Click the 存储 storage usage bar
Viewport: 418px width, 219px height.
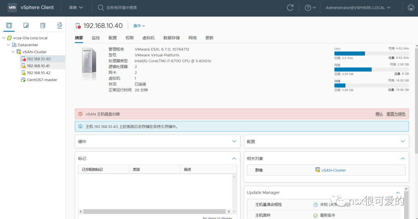pos(371,85)
